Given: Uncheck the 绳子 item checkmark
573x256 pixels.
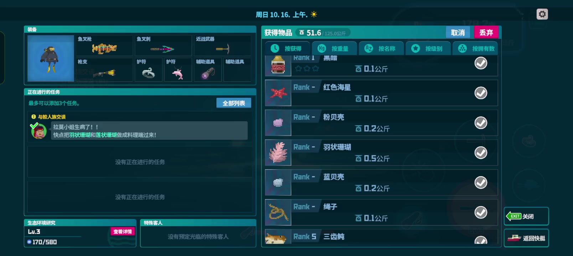Looking at the screenshot, I should click(x=481, y=212).
